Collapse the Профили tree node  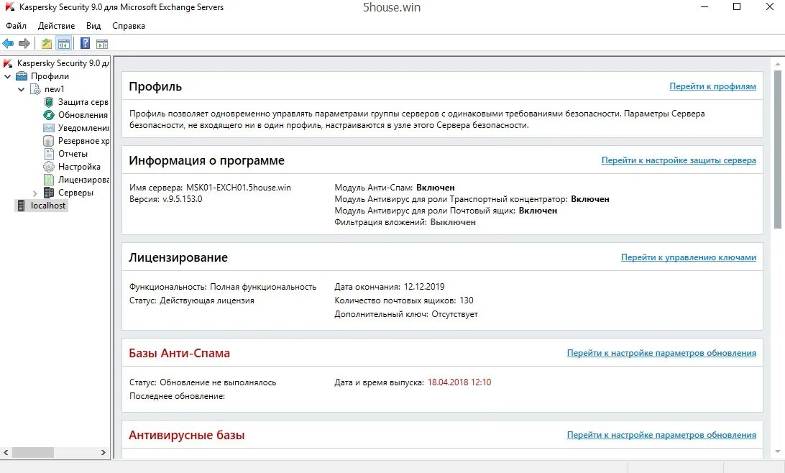coord(8,76)
